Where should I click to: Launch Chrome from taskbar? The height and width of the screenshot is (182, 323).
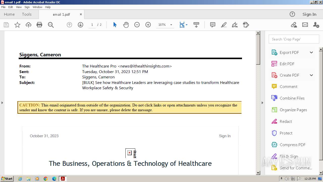pos(46,179)
